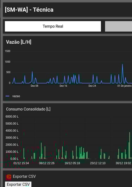Click the vazao legend colour line
Image resolution: width=132 pixels, height=187 pixels.
[x=7, y=96]
